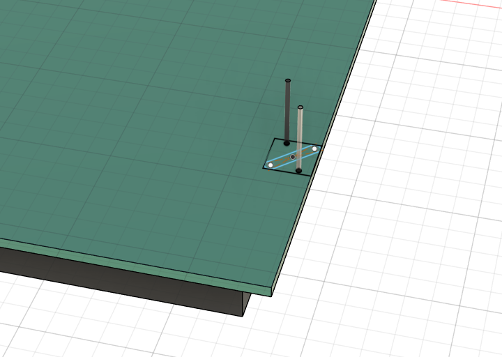Viewport: 502px width, 357px height.
Task: Click the red axis line at top right
Action: (474, 2)
